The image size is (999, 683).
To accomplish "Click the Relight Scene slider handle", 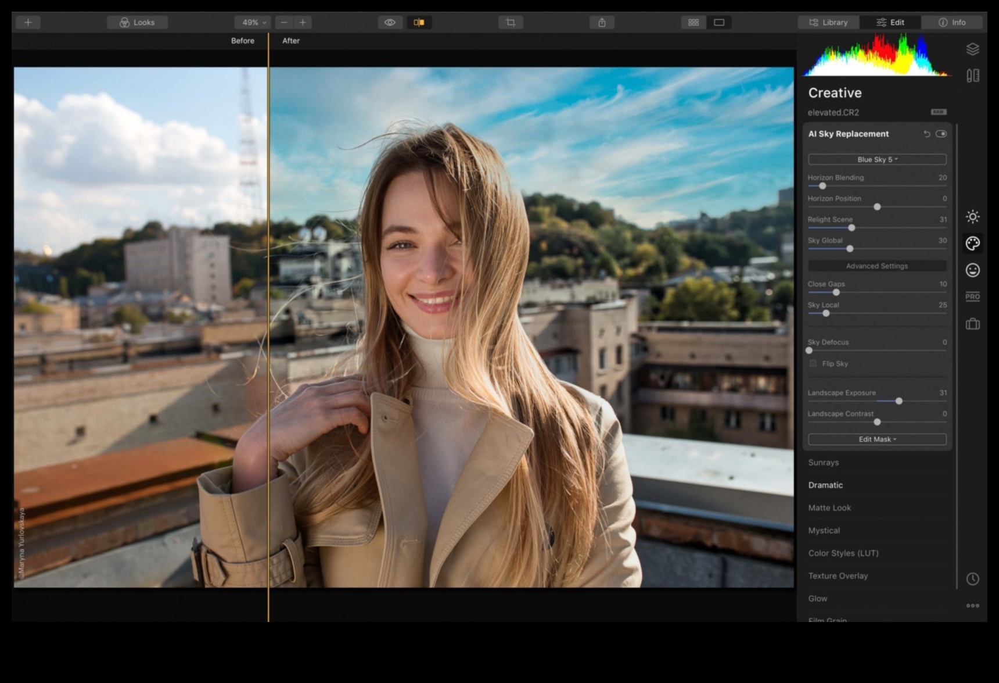I will (x=851, y=228).
